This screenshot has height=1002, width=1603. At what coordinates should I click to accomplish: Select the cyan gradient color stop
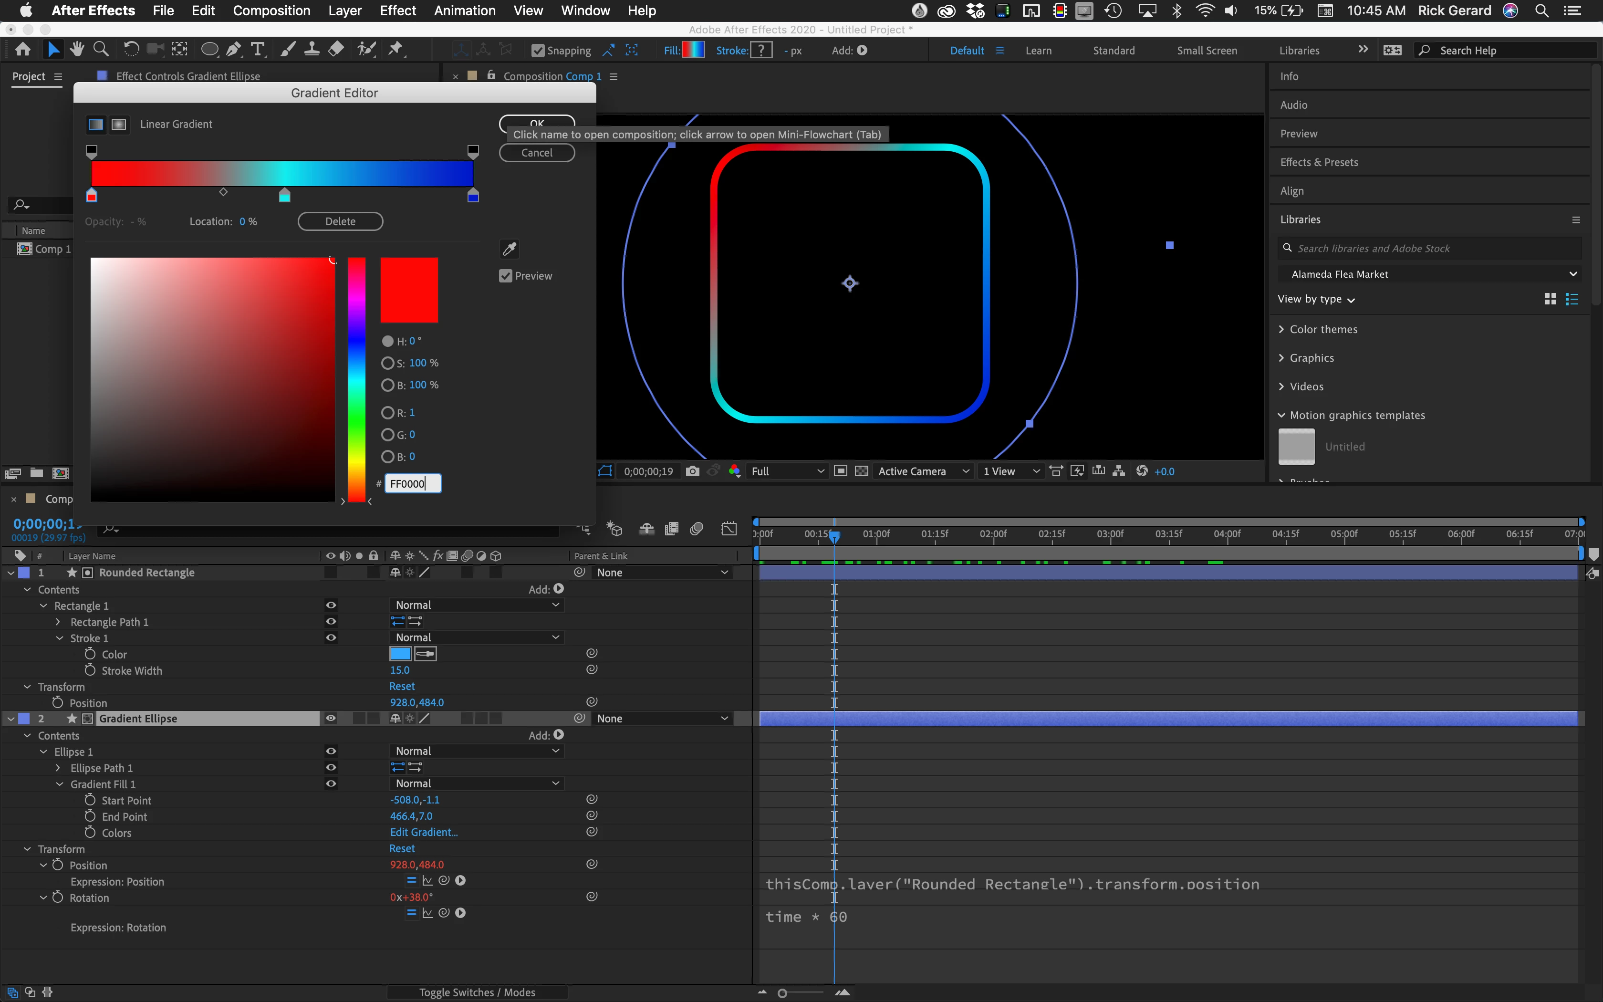pos(285,196)
